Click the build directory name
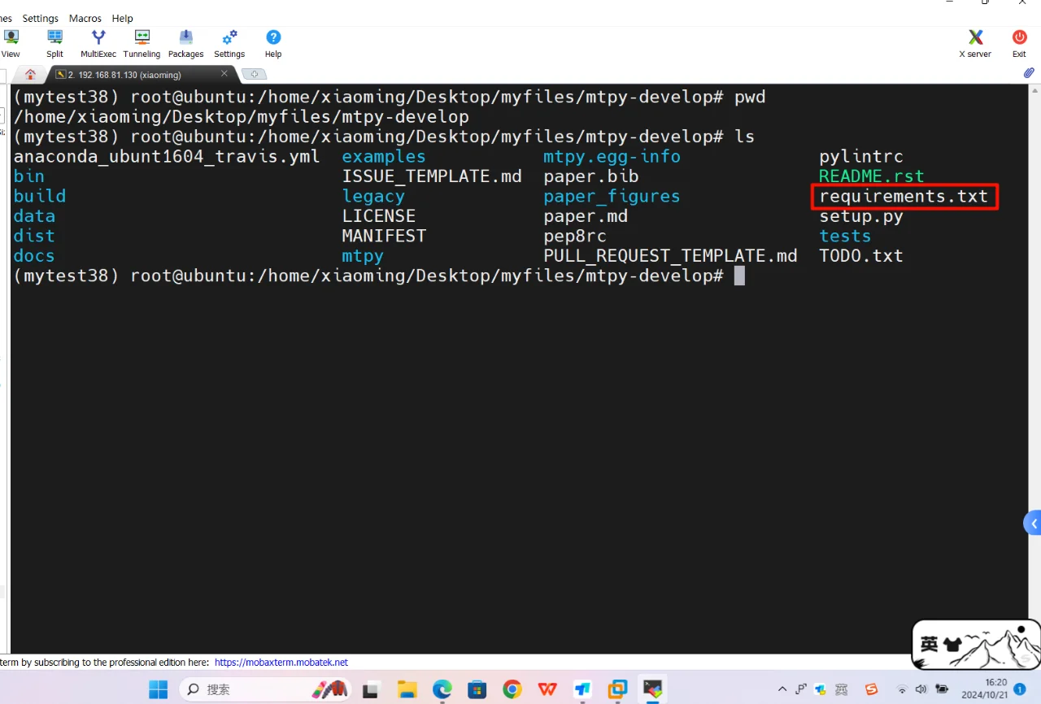The height and width of the screenshot is (704, 1041). click(40, 197)
